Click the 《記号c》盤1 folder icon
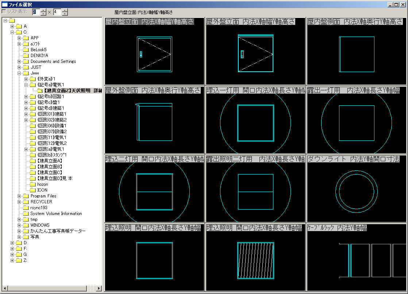 [33, 102]
